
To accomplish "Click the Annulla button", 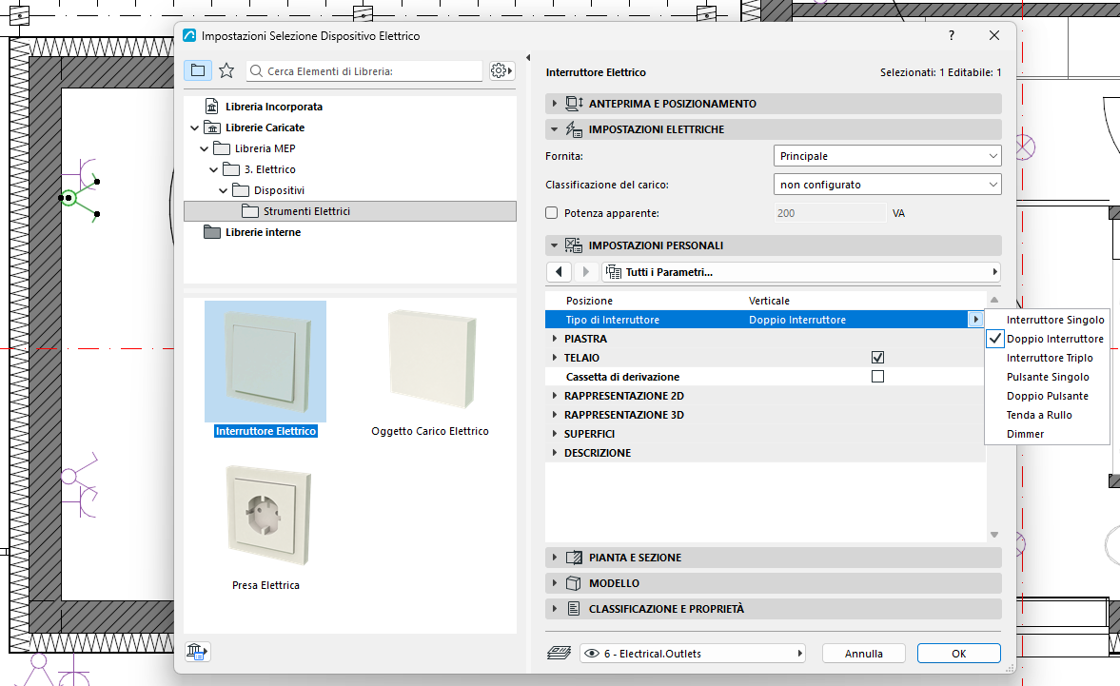I will coord(864,653).
